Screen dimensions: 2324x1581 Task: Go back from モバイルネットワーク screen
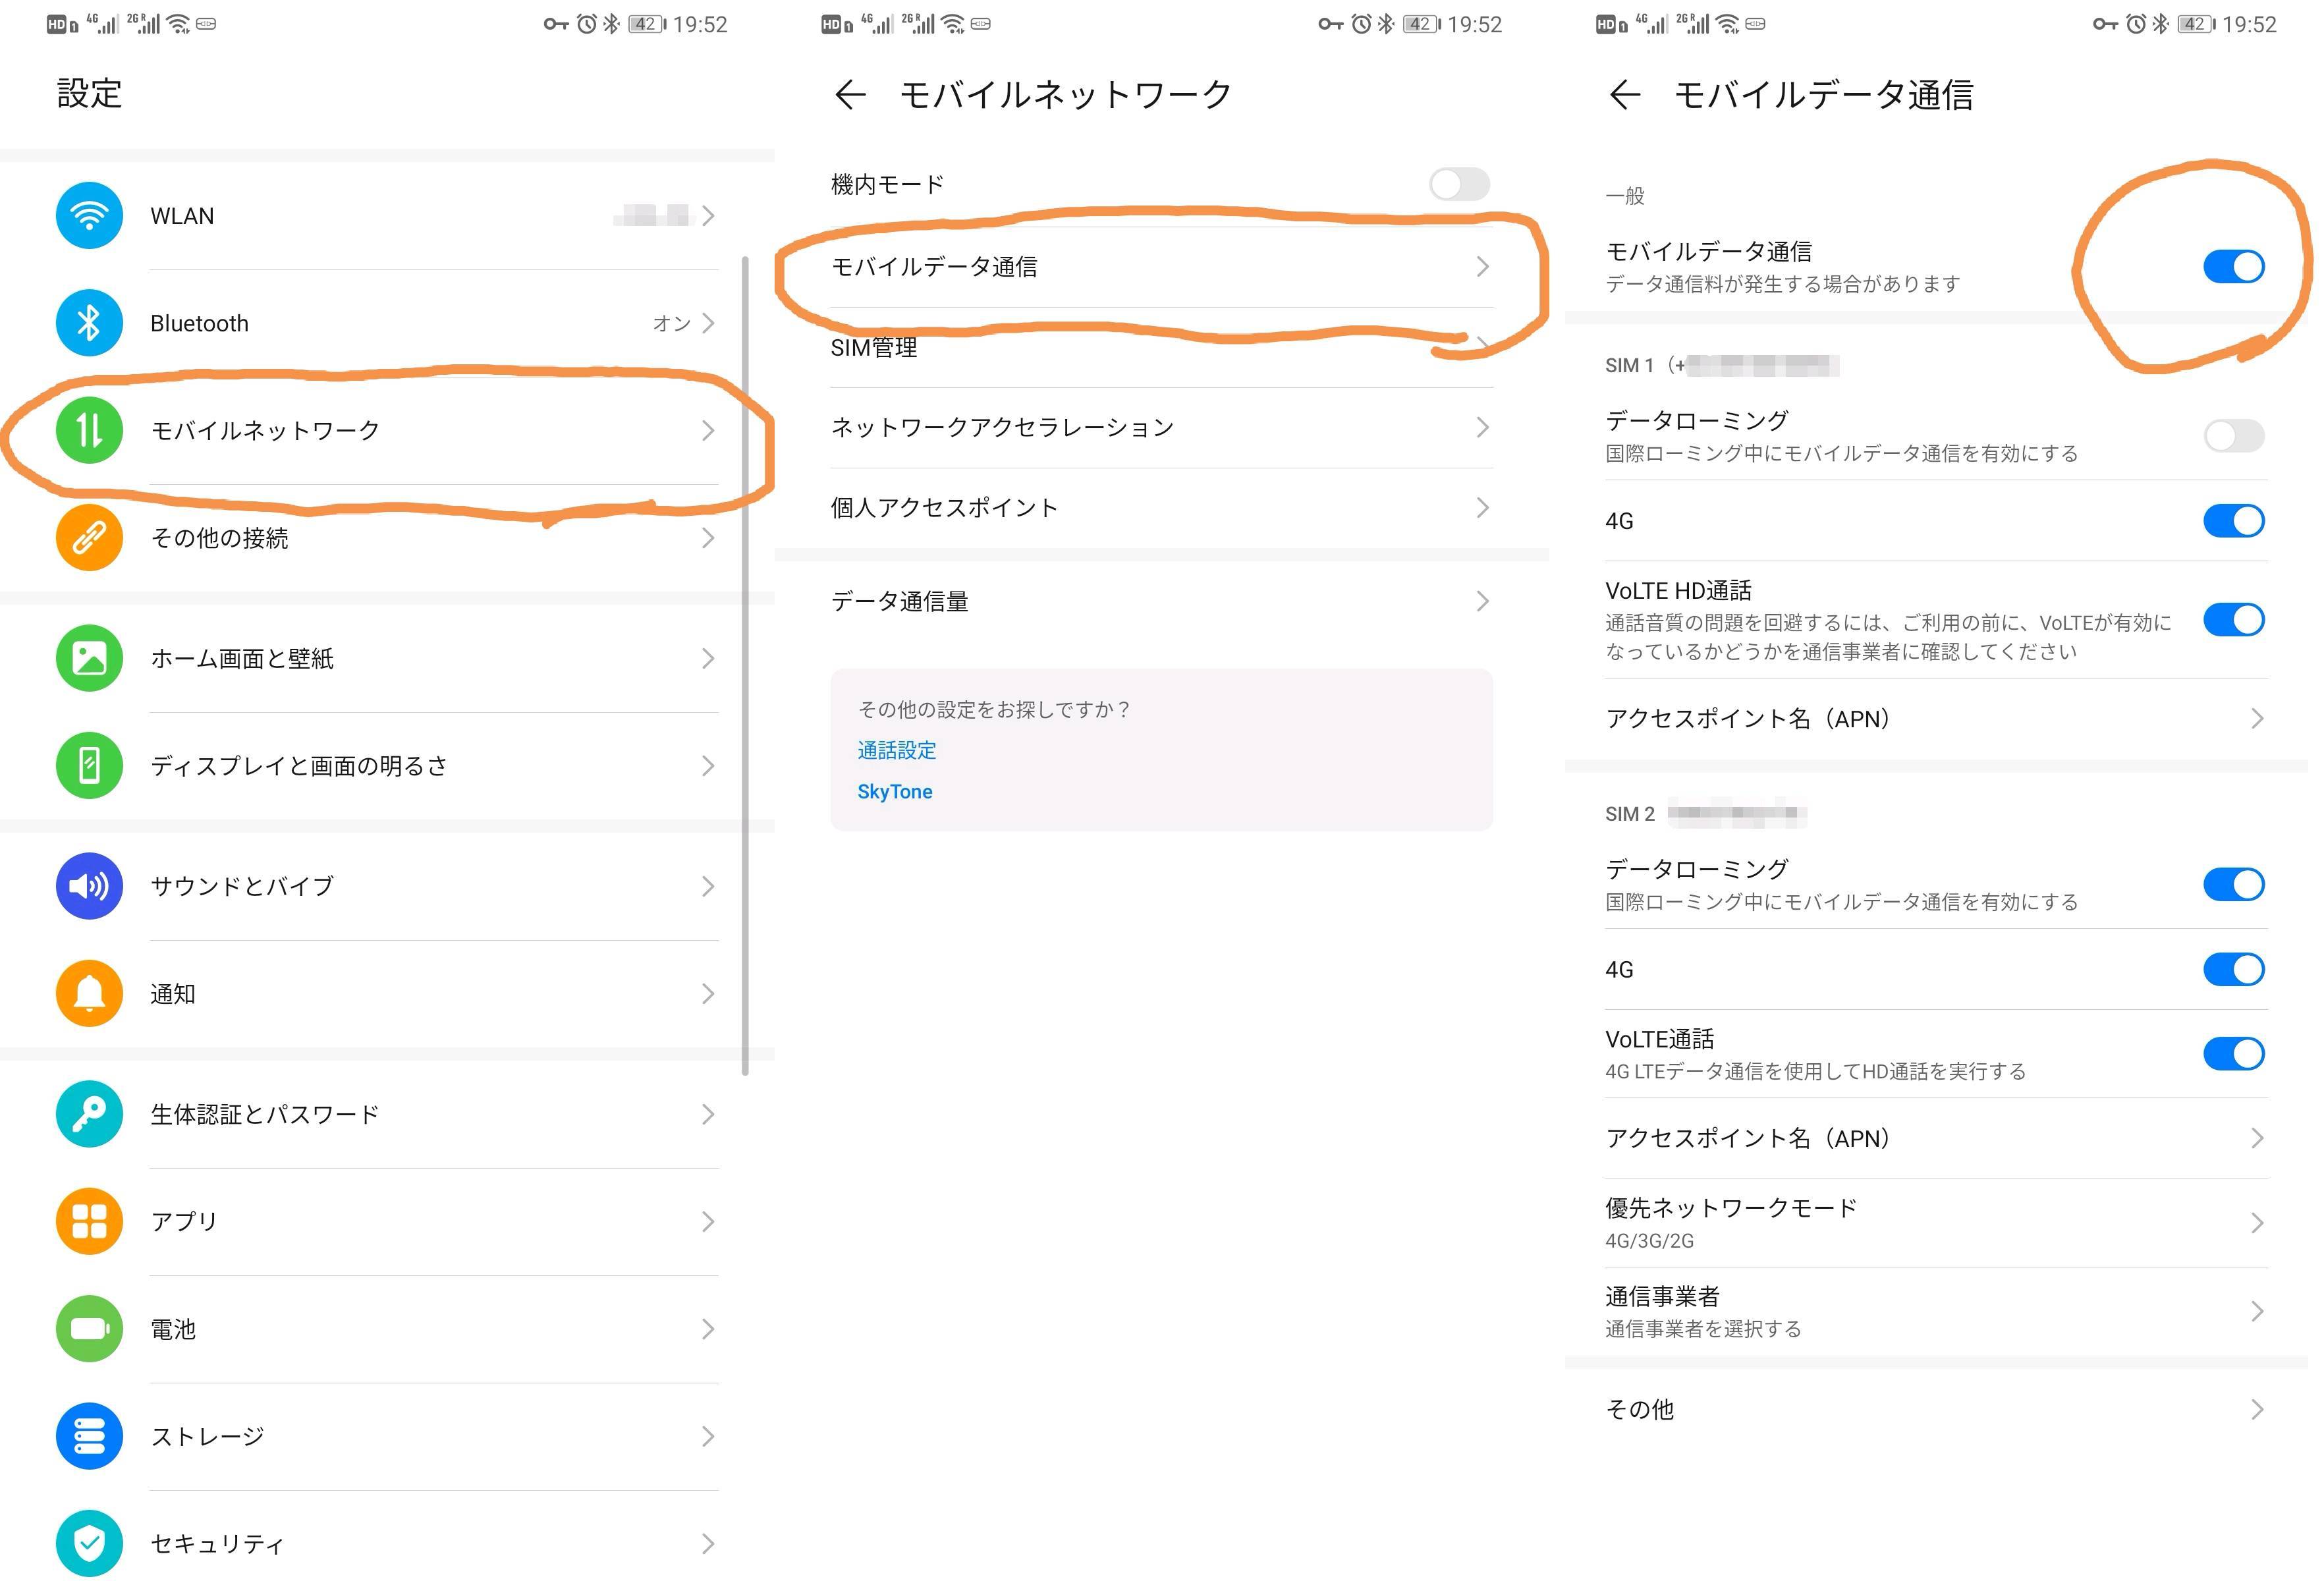pyautogui.click(x=850, y=95)
